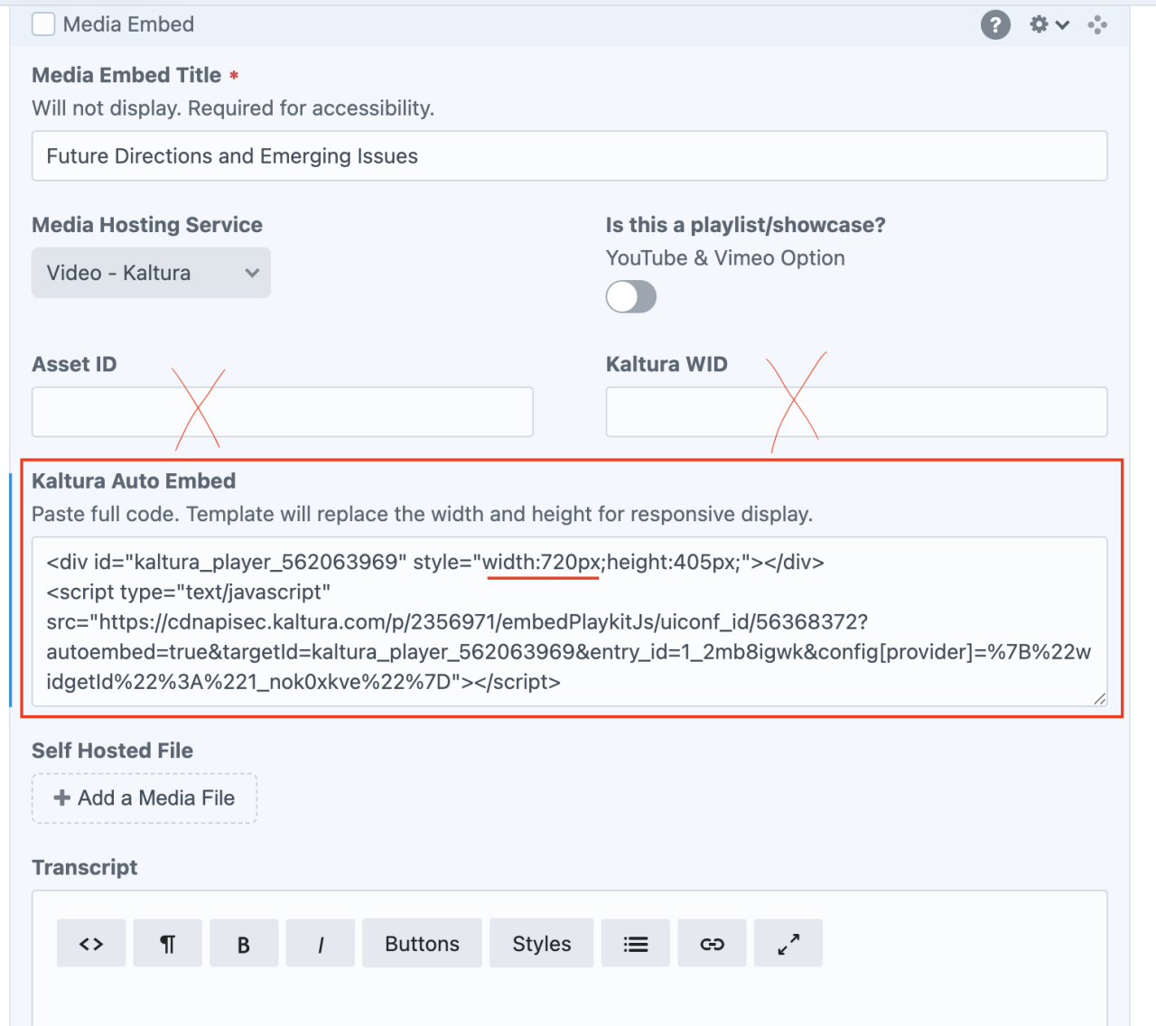Open the Buttons toolbar menu

pyautogui.click(x=422, y=944)
